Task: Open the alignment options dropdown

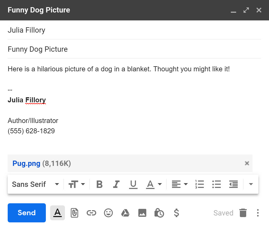Action: 180,184
